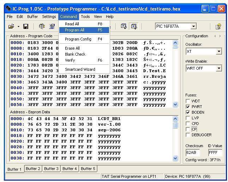Enable the DEBUGGER fuse checkbox

point(188,135)
